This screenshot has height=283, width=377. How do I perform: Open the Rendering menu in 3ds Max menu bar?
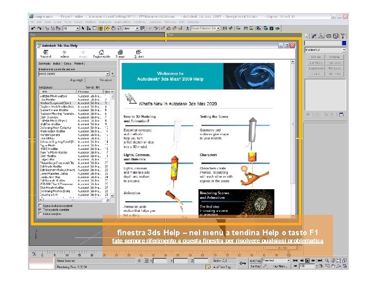139,22
